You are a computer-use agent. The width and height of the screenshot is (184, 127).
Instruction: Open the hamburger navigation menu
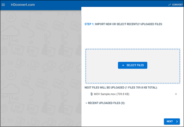click(x=3, y=5)
